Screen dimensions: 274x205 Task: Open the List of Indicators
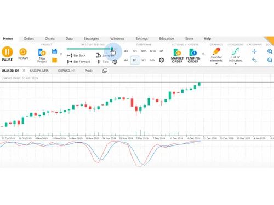236,55
